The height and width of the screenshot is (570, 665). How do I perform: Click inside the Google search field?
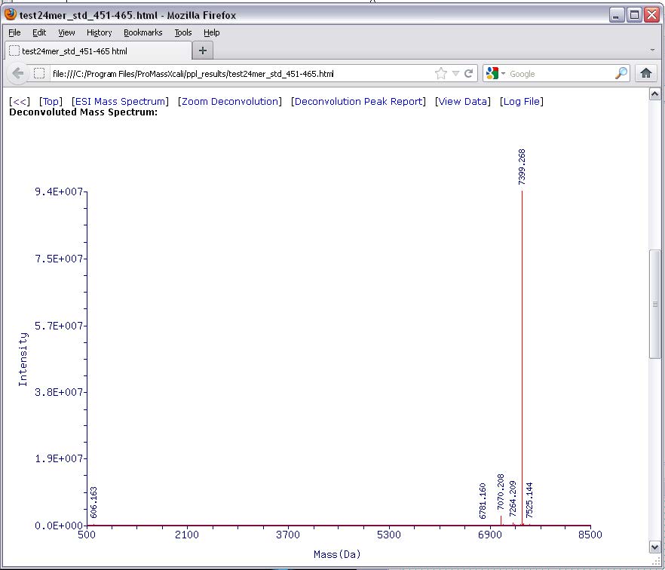coord(558,74)
